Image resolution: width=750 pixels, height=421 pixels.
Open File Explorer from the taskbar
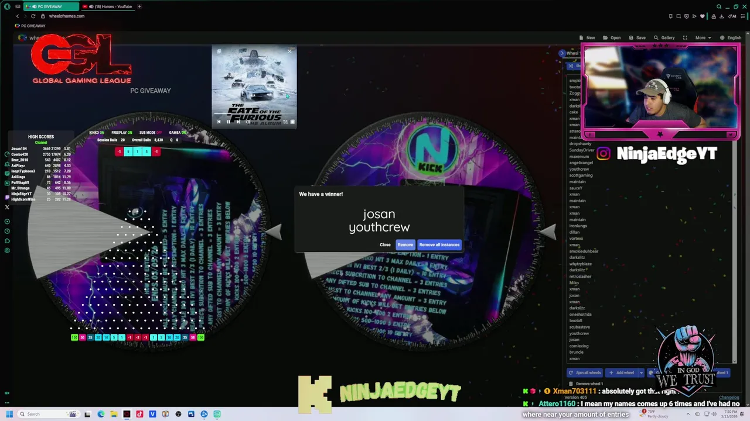[114, 414]
